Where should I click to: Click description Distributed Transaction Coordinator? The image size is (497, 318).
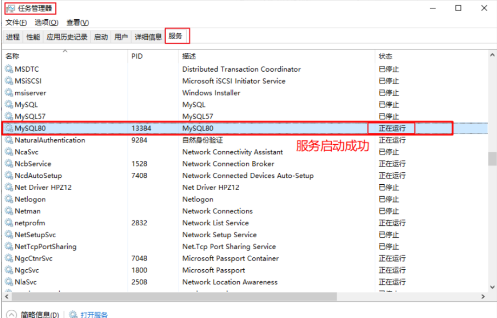[242, 69]
